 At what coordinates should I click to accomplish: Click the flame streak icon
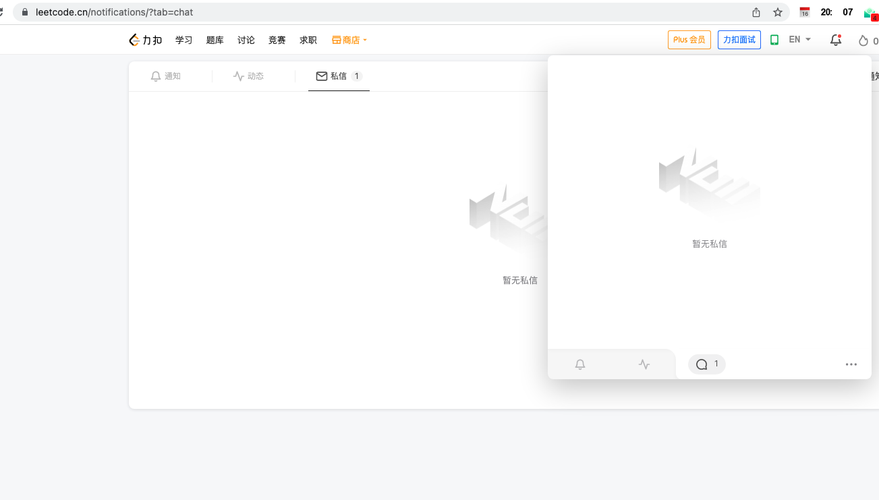pos(863,40)
